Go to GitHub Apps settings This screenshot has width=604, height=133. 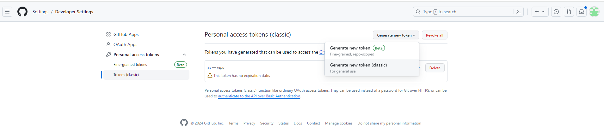pyautogui.click(x=126, y=35)
